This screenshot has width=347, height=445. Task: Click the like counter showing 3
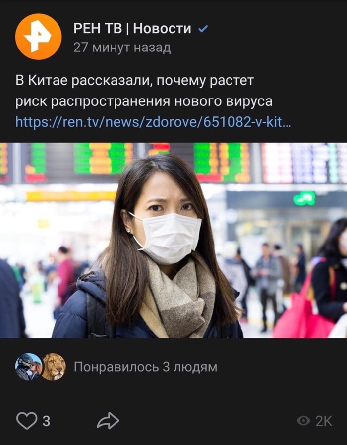point(46,421)
